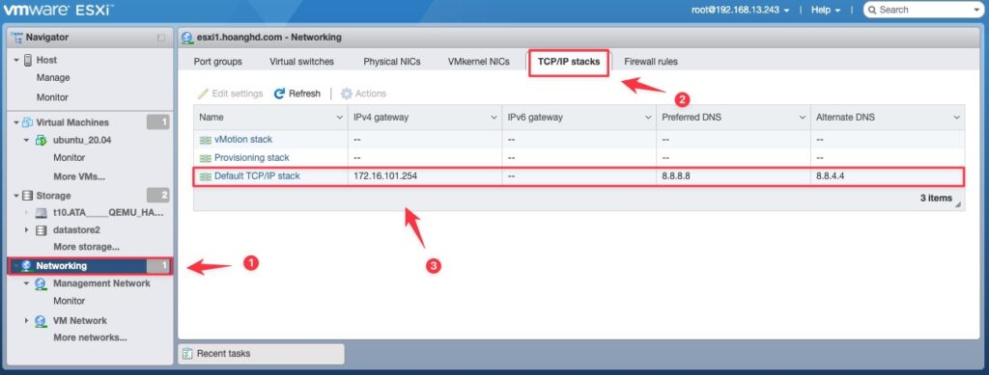Open the Help dropdown menu
The width and height of the screenshot is (989, 375).
[826, 10]
